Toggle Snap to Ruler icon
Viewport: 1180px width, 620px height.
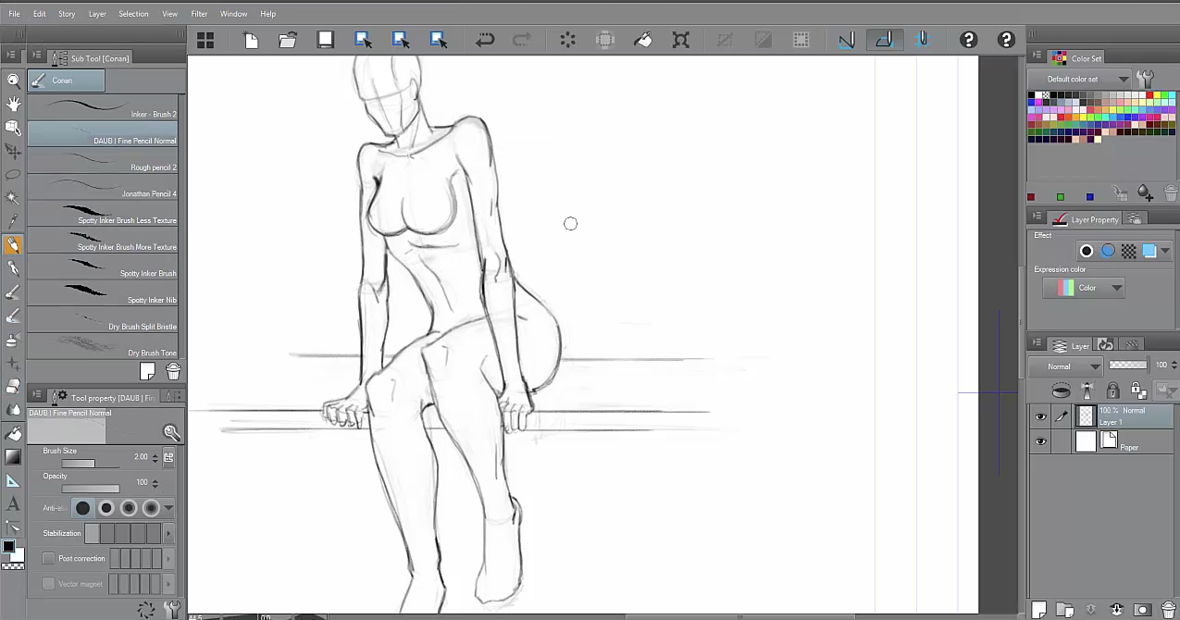[x=846, y=40]
